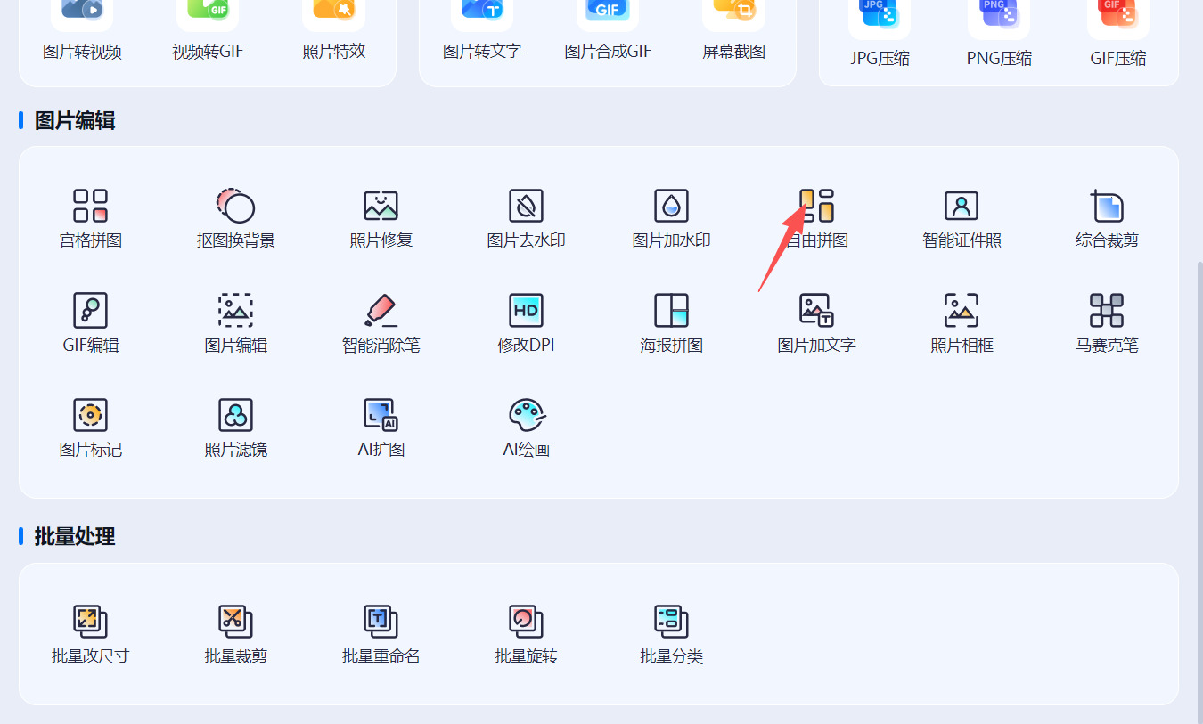Image resolution: width=1203 pixels, height=724 pixels.
Task: Open the GIF压缩 compression tool
Action: click(1118, 36)
